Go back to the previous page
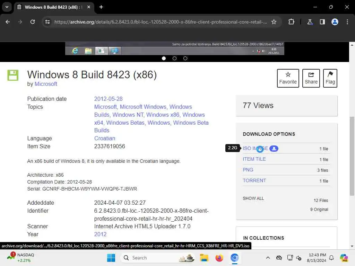Image resolution: width=355 pixels, height=266 pixels. click(8, 22)
